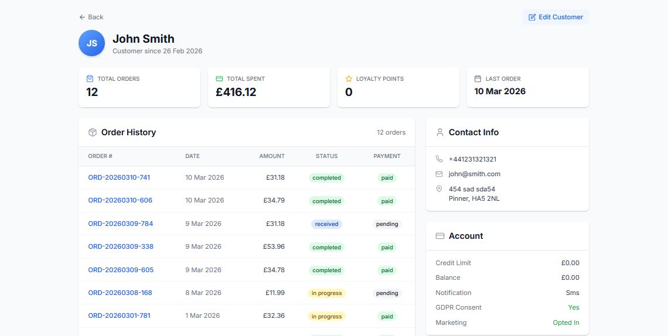Viewport: 668px width, 336px height.
Task: Click the 1 Mar 2026 date cell
Action: (x=202, y=316)
